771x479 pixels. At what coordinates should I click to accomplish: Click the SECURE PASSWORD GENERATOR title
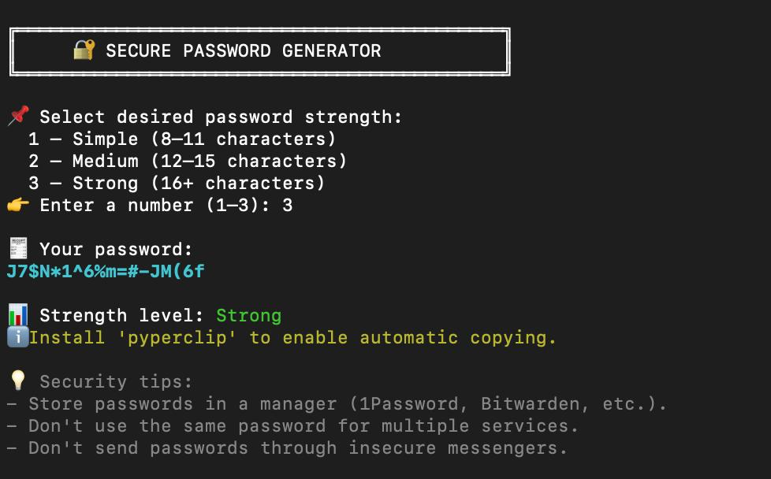[244, 50]
